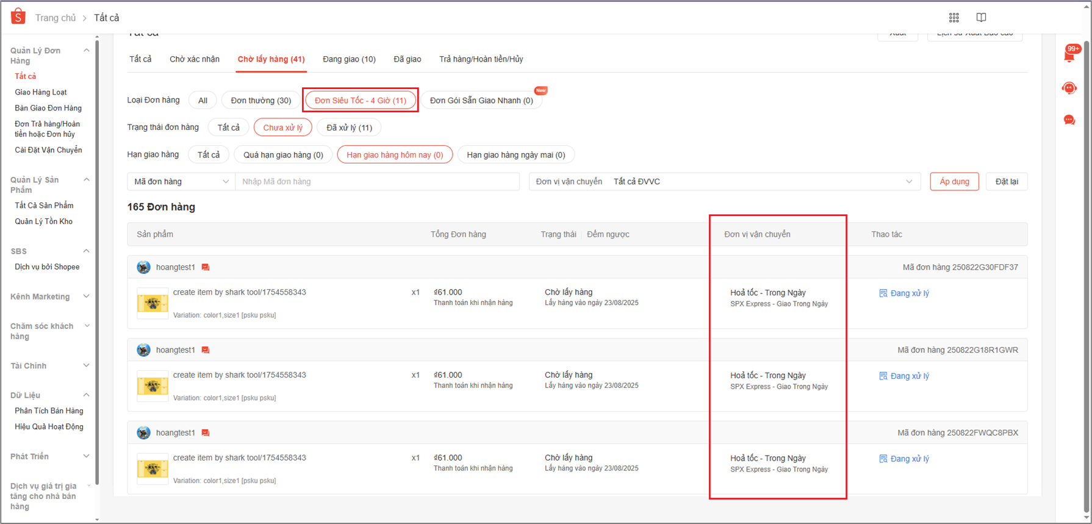Click the Shopee logo icon
This screenshot has width=1092, height=524.
tap(18, 16)
